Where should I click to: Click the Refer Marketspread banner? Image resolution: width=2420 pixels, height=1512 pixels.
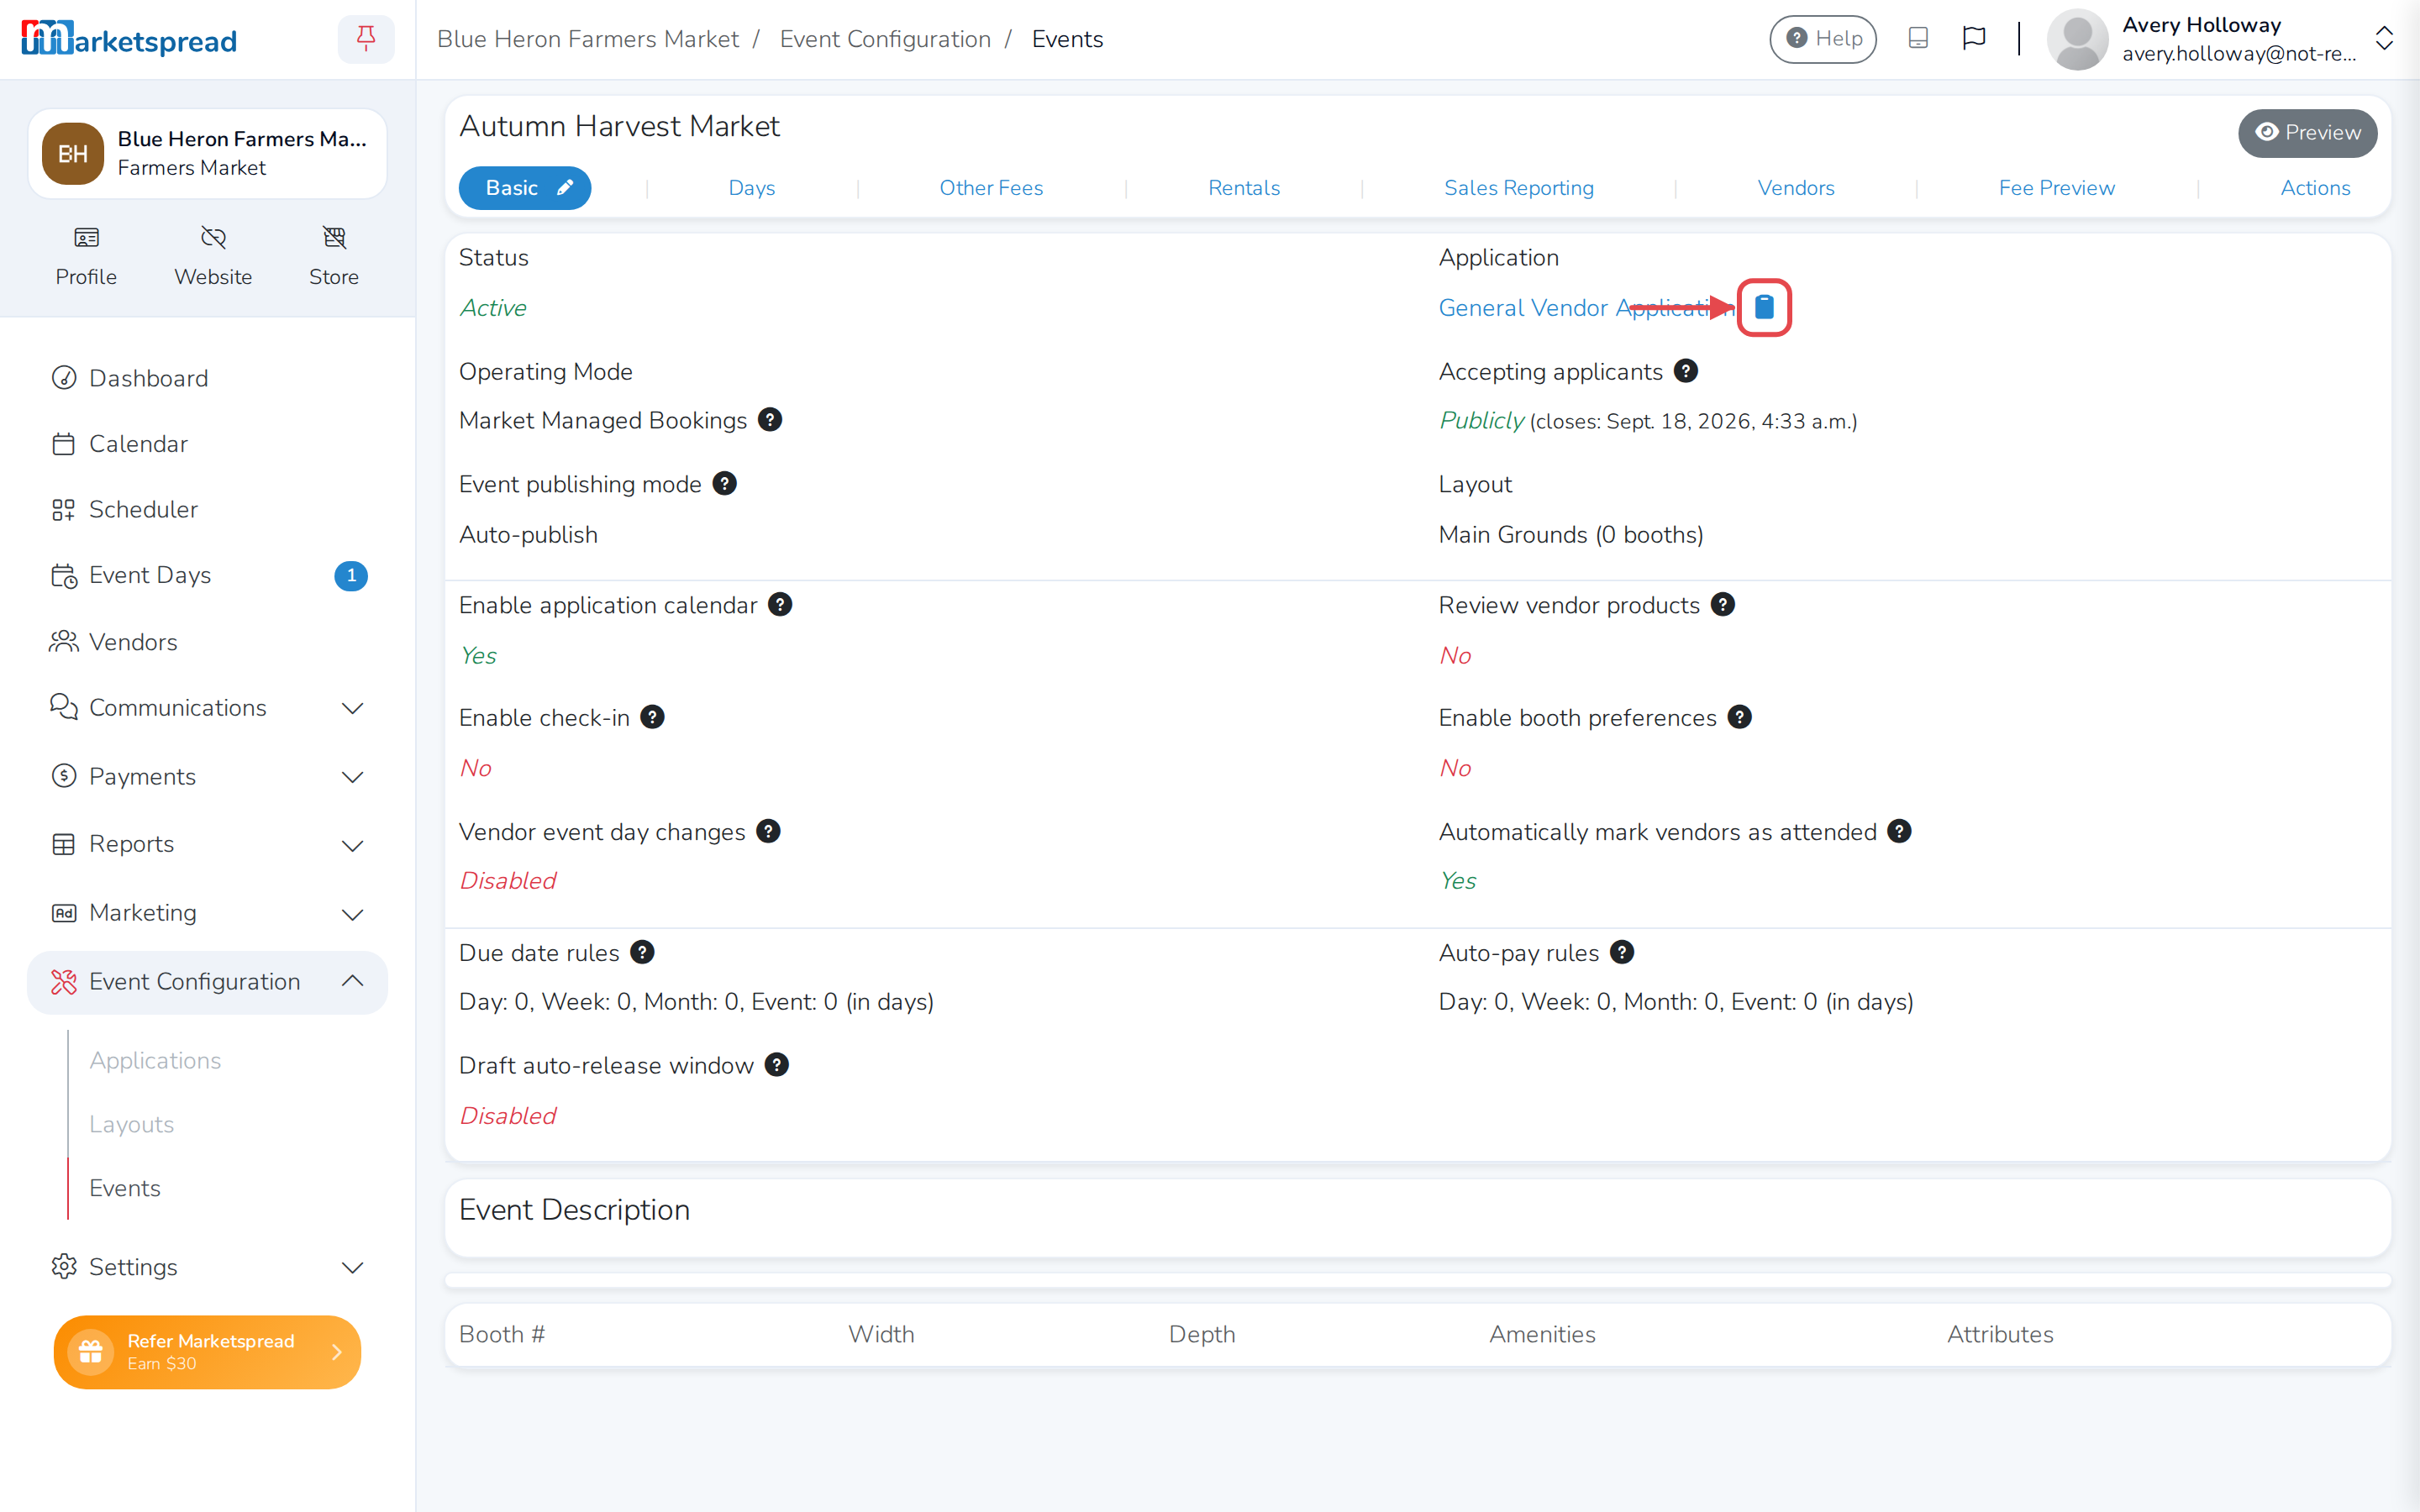tap(207, 1352)
